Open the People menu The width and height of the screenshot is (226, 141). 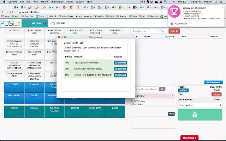(x=70, y=2)
